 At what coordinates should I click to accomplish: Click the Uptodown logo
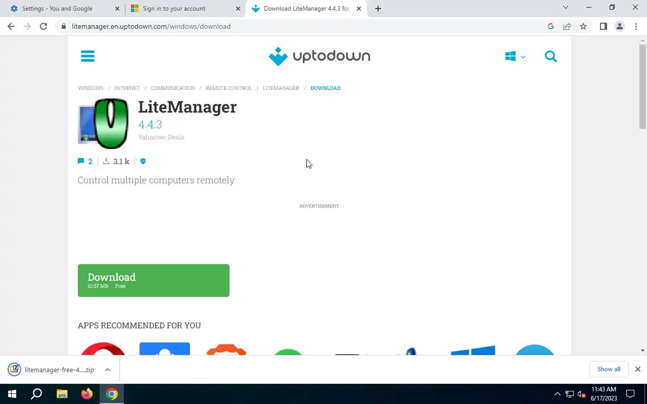[319, 56]
